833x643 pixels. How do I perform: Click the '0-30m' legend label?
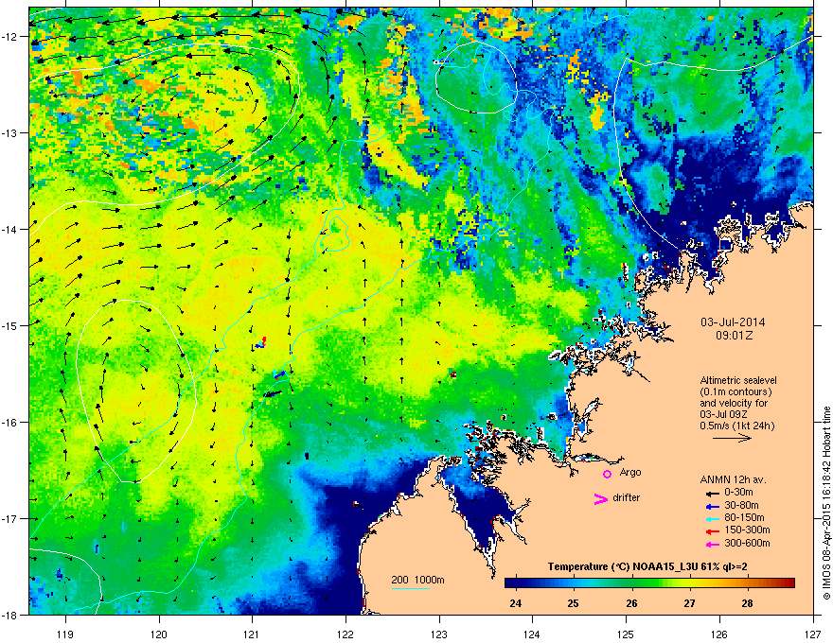(x=738, y=493)
